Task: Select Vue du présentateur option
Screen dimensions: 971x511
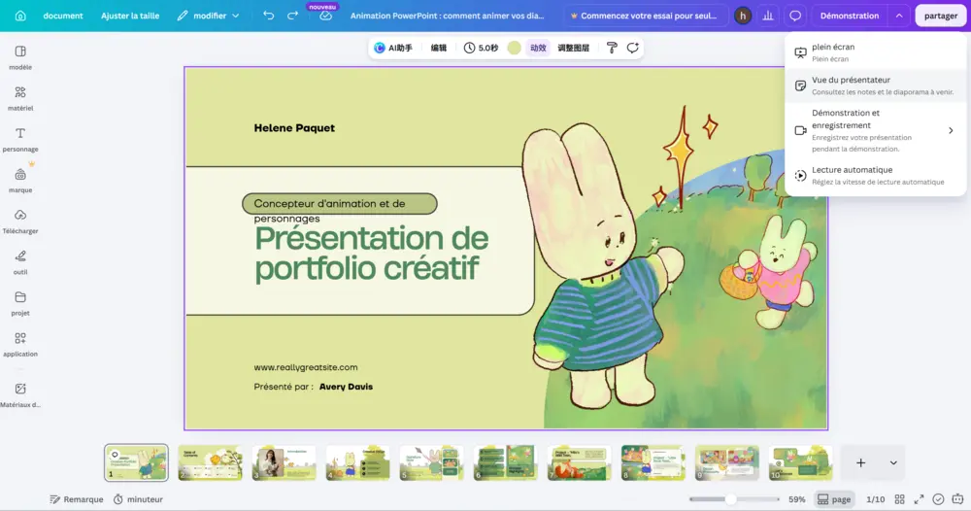Action: coord(875,85)
